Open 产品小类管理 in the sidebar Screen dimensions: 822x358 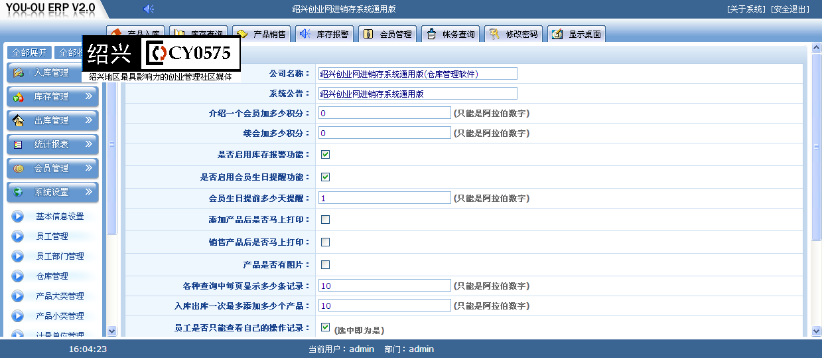[x=60, y=315]
